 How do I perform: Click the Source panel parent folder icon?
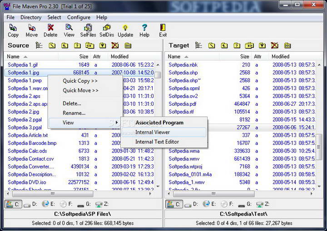(64, 45)
